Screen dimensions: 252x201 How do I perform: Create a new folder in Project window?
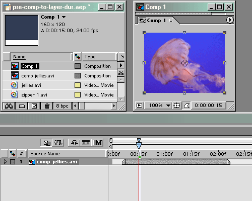(x=22, y=106)
